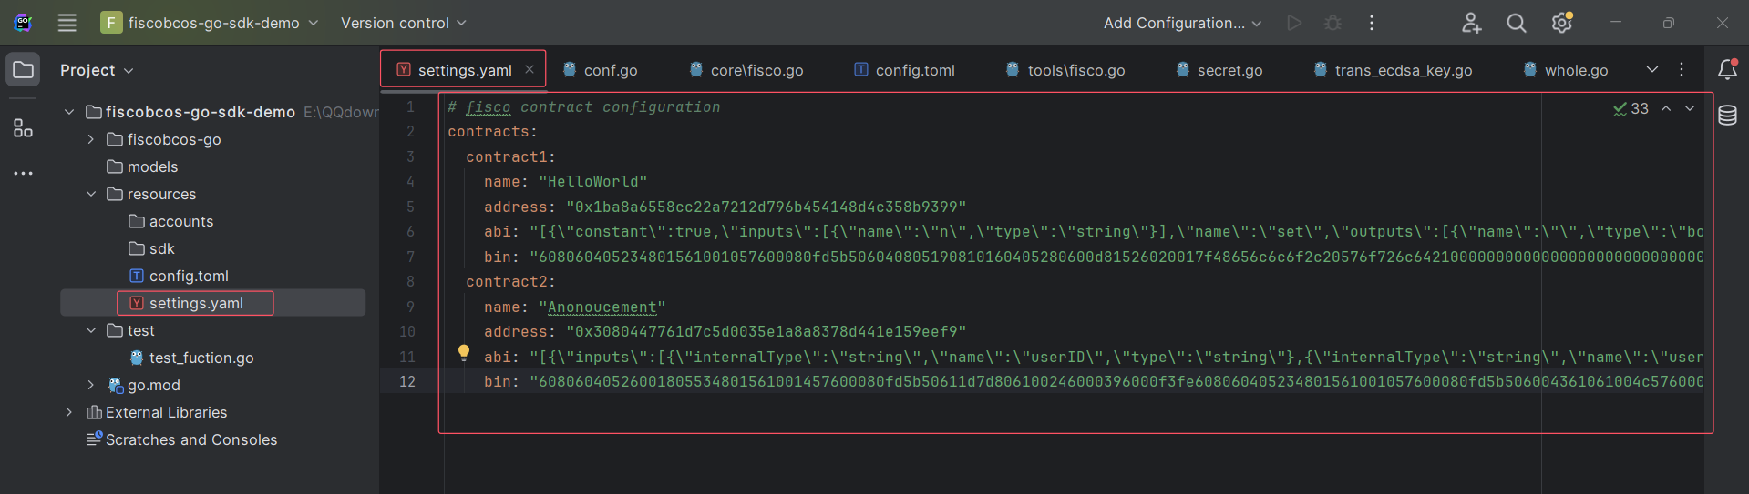Switch to whole.go tab
The width and height of the screenshot is (1749, 494).
click(1566, 70)
